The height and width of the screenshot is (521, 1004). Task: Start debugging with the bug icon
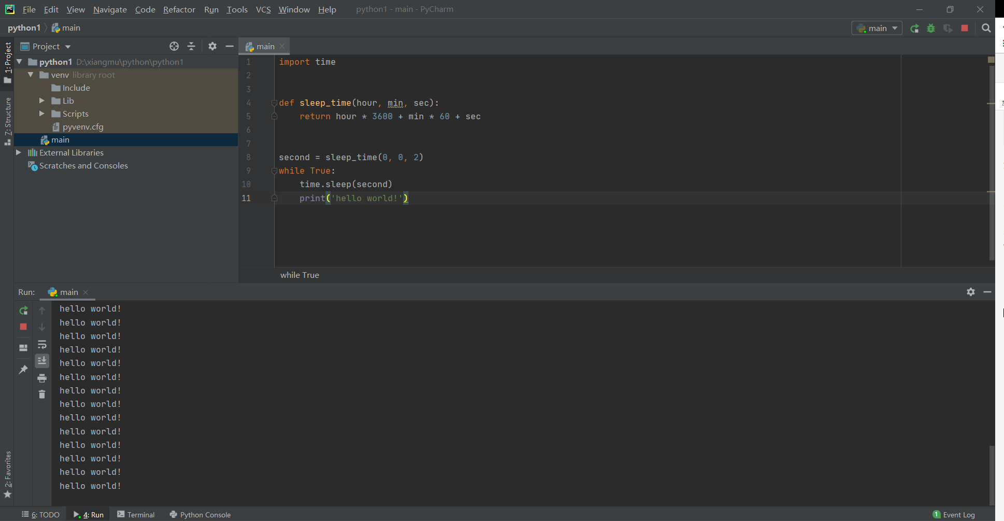coord(931,29)
